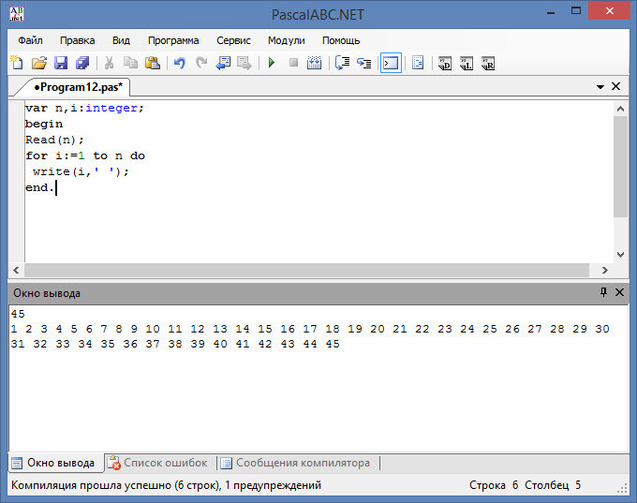Click the editor scroll down arrow

coord(620,255)
